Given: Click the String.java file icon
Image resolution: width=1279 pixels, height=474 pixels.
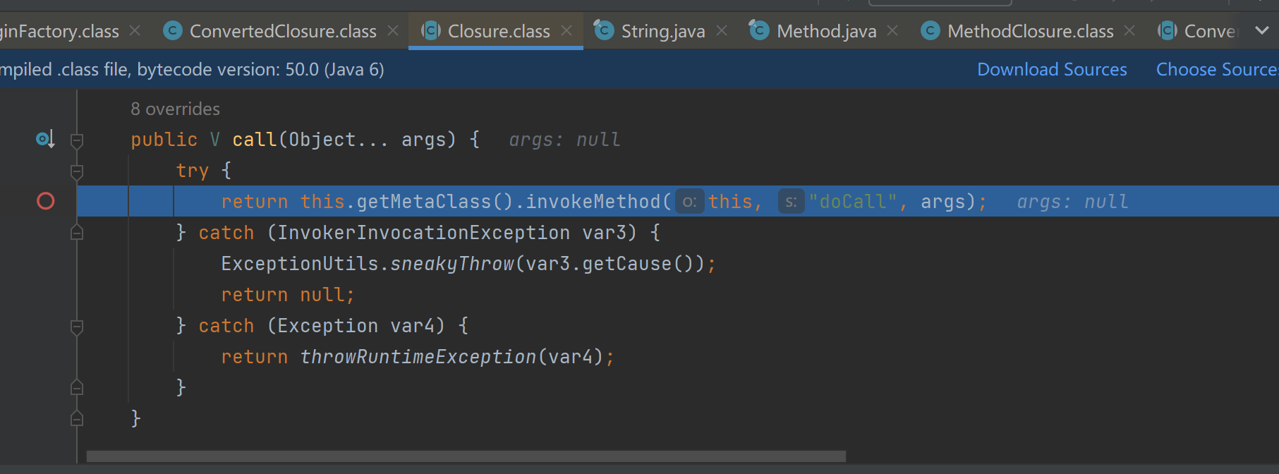Looking at the screenshot, I should click(604, 30).
